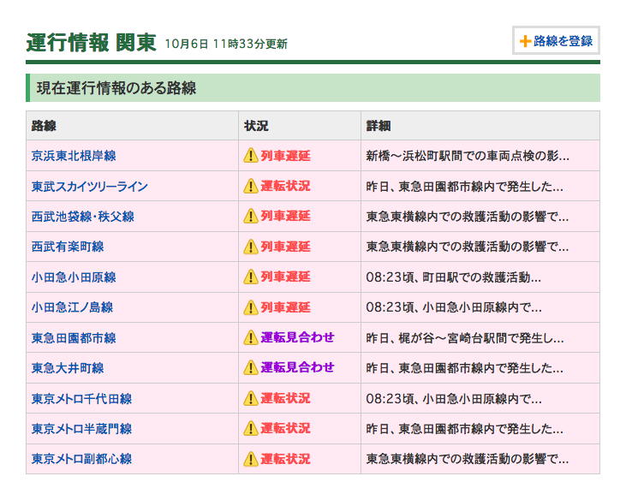Click 列車遅延 status for 小田急江ノ島線

tap(285, 307)
